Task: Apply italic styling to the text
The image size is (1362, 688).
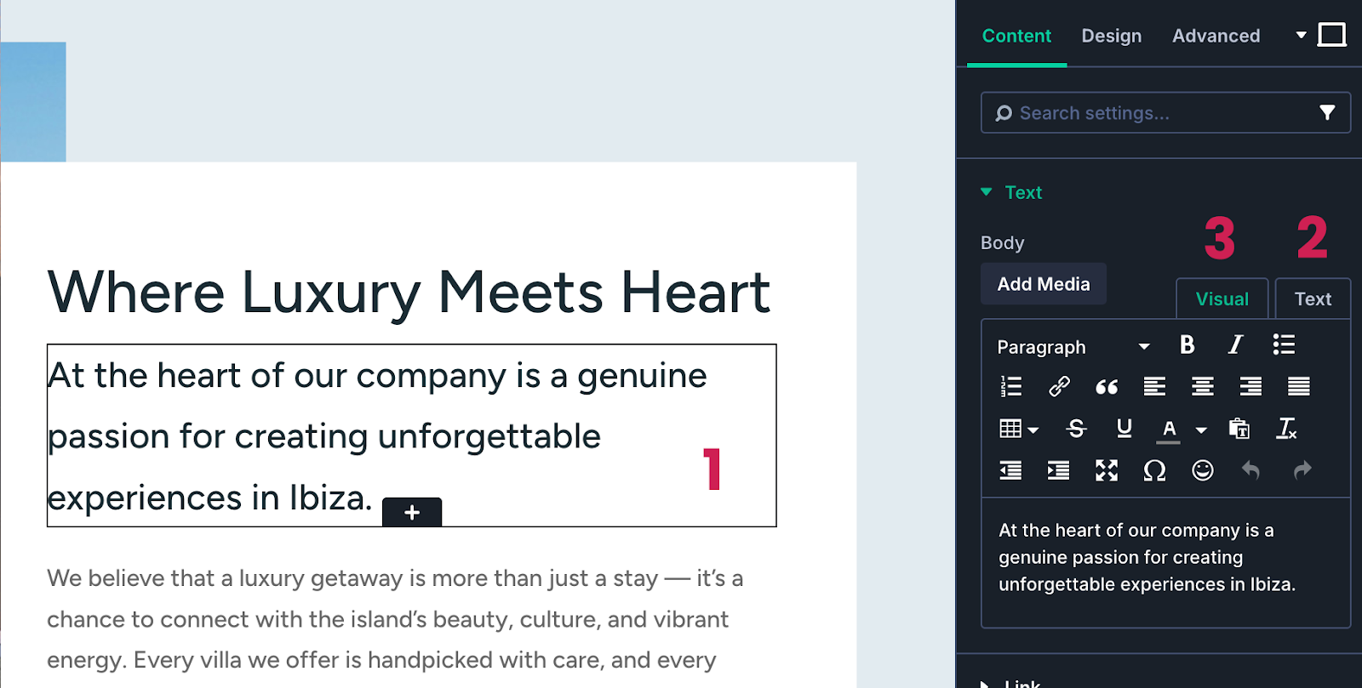Action: click(x=1235, y=345)
